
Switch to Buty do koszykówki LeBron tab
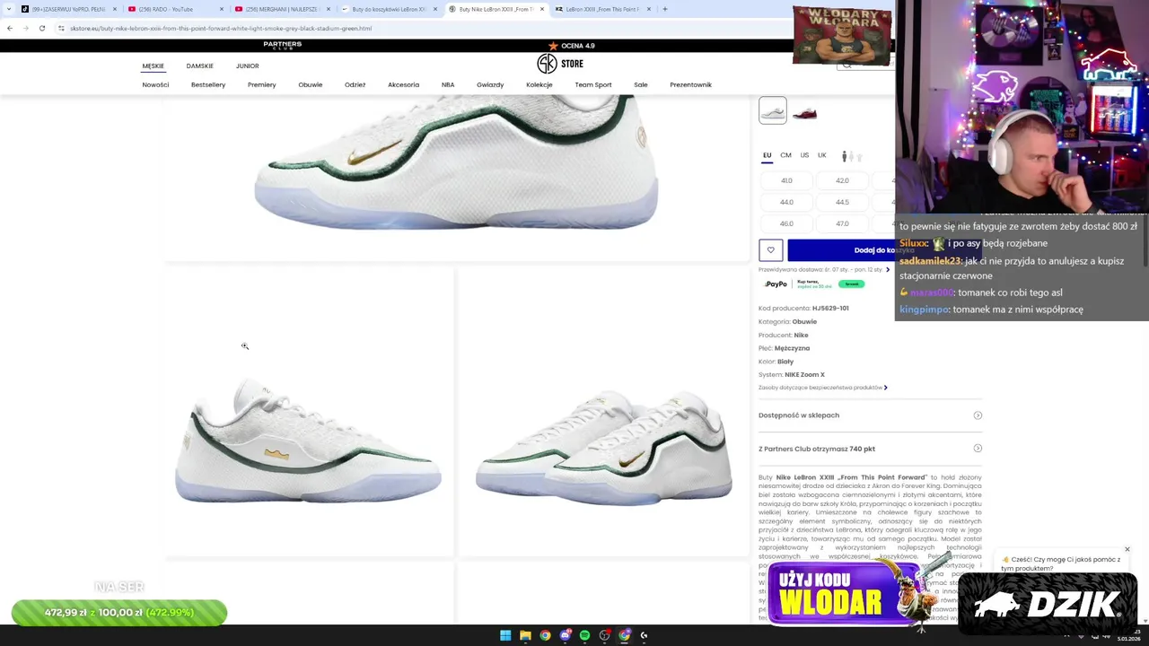[390, 9]
